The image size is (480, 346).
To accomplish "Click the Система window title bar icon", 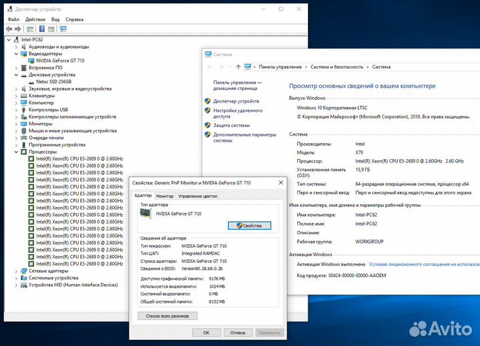I will click(x=209, y=55).
